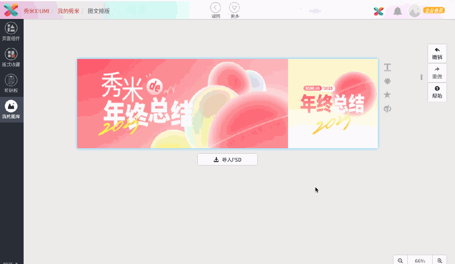Click the zoom out magnifier at bottom right
This screenshot has height=264, width=455.
400,260
